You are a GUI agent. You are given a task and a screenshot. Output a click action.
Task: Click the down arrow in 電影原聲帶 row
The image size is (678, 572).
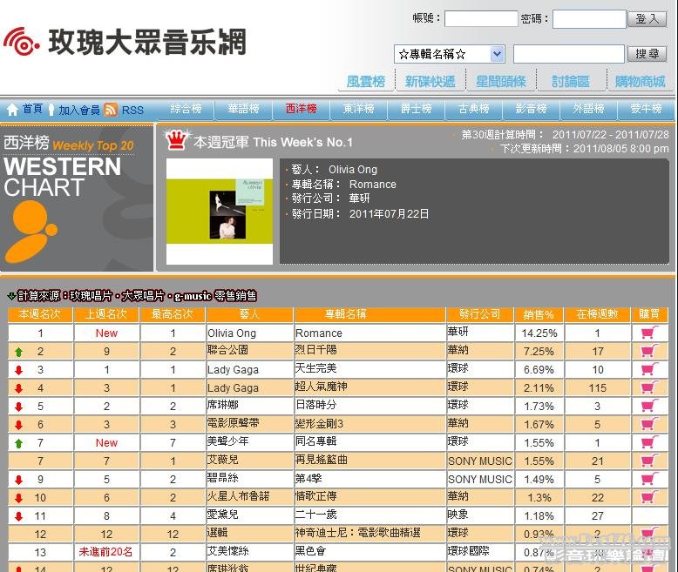coord(18,425)
